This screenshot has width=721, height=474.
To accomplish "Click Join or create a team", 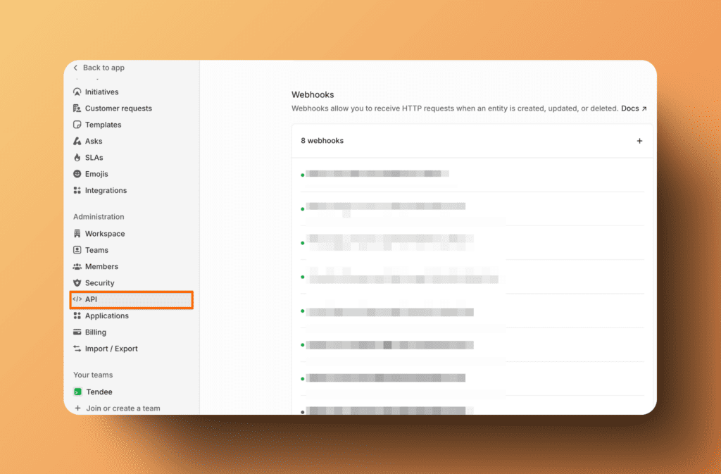I will pos(116,408).
